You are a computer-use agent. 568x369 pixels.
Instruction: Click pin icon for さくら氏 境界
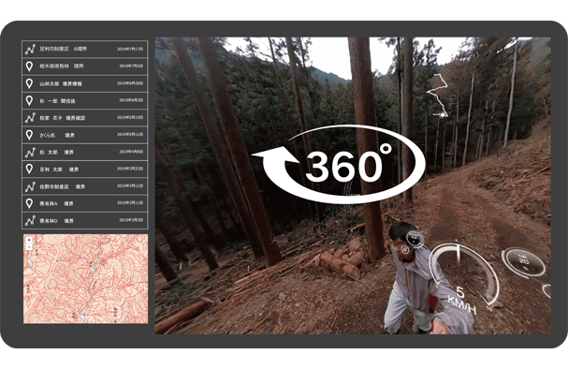pyautogui.click(x=29, y=135)
